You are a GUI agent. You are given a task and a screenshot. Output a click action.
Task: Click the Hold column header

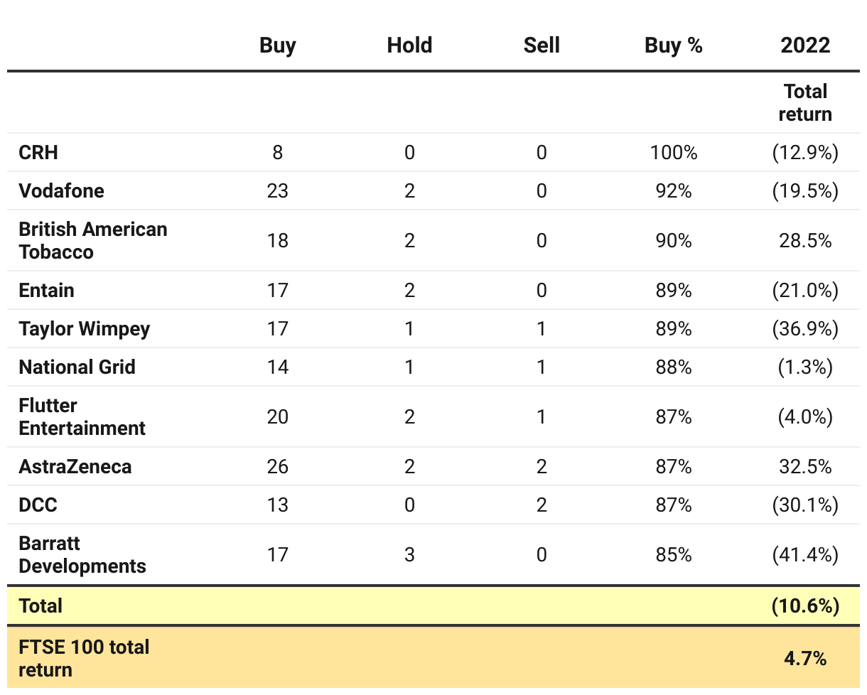409,45
